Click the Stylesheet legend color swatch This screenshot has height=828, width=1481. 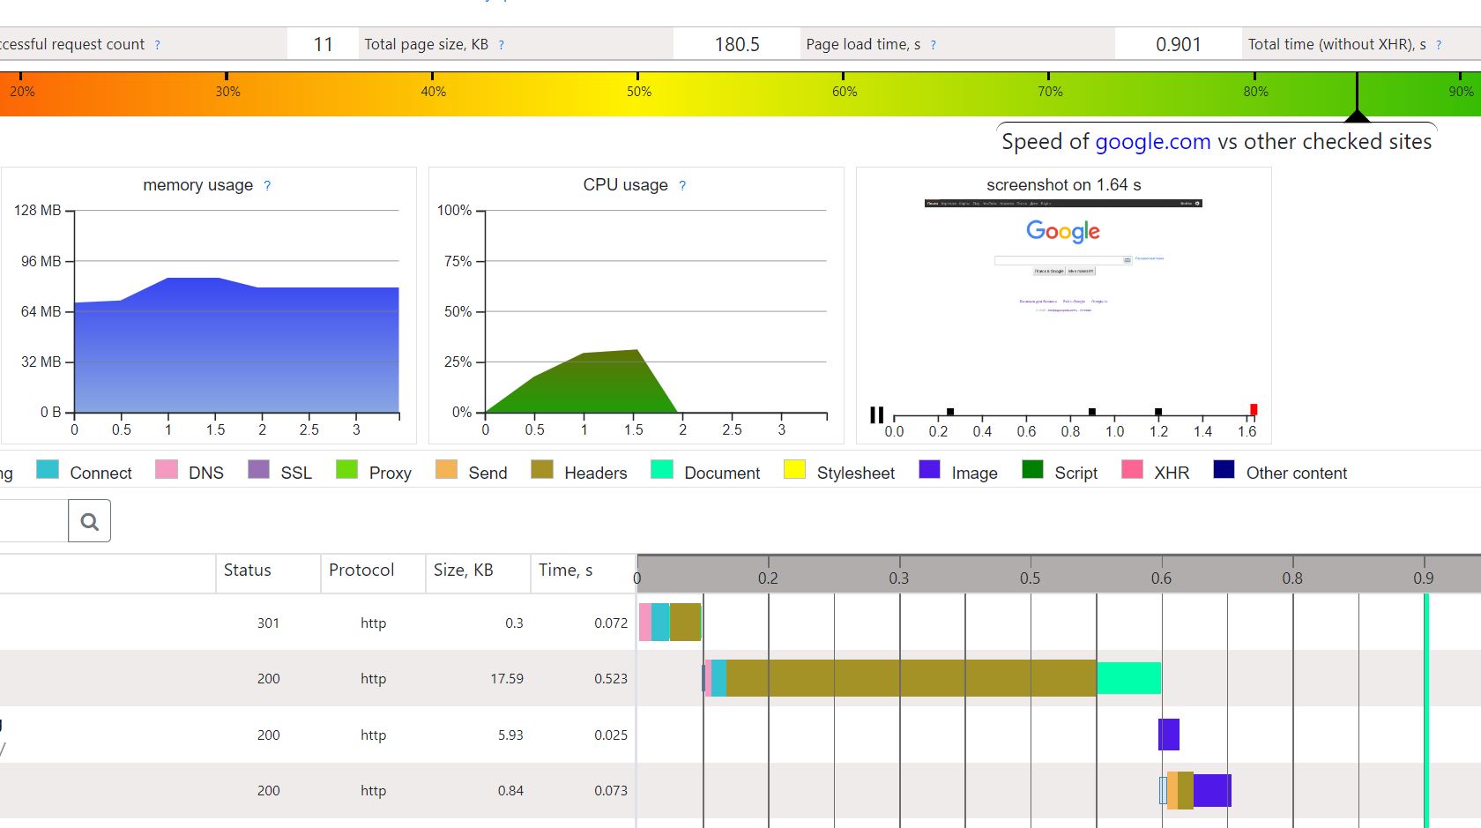(x=794, y=469)
